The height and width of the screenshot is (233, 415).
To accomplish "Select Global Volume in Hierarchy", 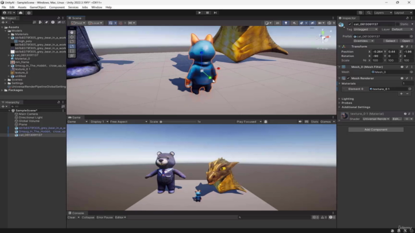I will [x=29, y=121].
